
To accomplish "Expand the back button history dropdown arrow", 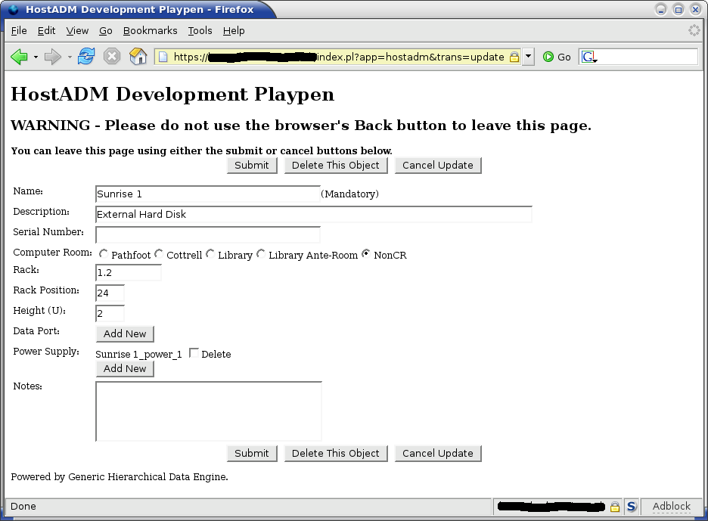I will (36, 57).
